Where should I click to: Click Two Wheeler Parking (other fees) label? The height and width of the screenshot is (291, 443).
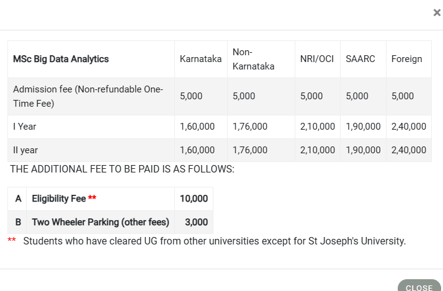click(101, 222)
